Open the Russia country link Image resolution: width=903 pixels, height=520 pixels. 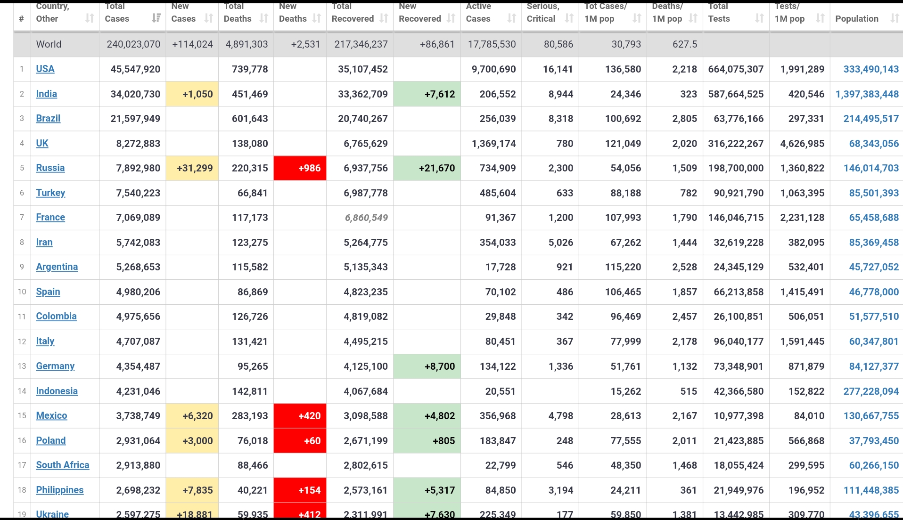pos(50,168)
